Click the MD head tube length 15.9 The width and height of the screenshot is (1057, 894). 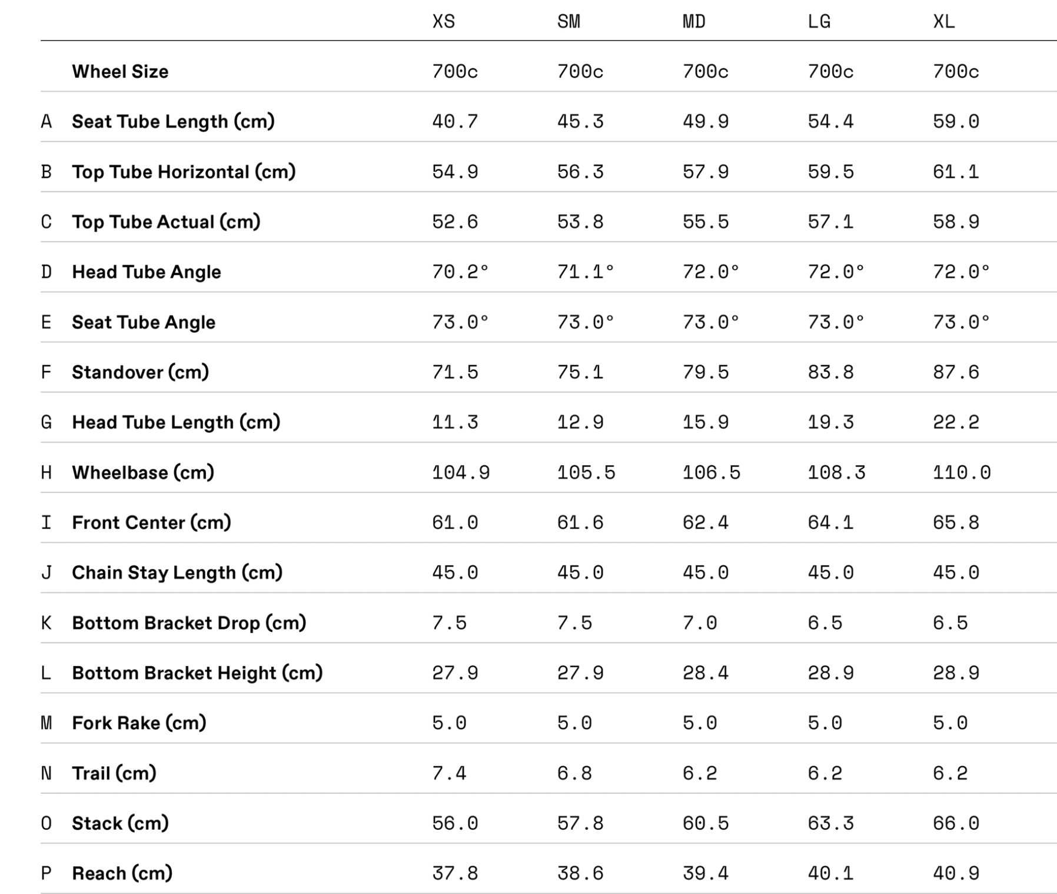(705, 422)
